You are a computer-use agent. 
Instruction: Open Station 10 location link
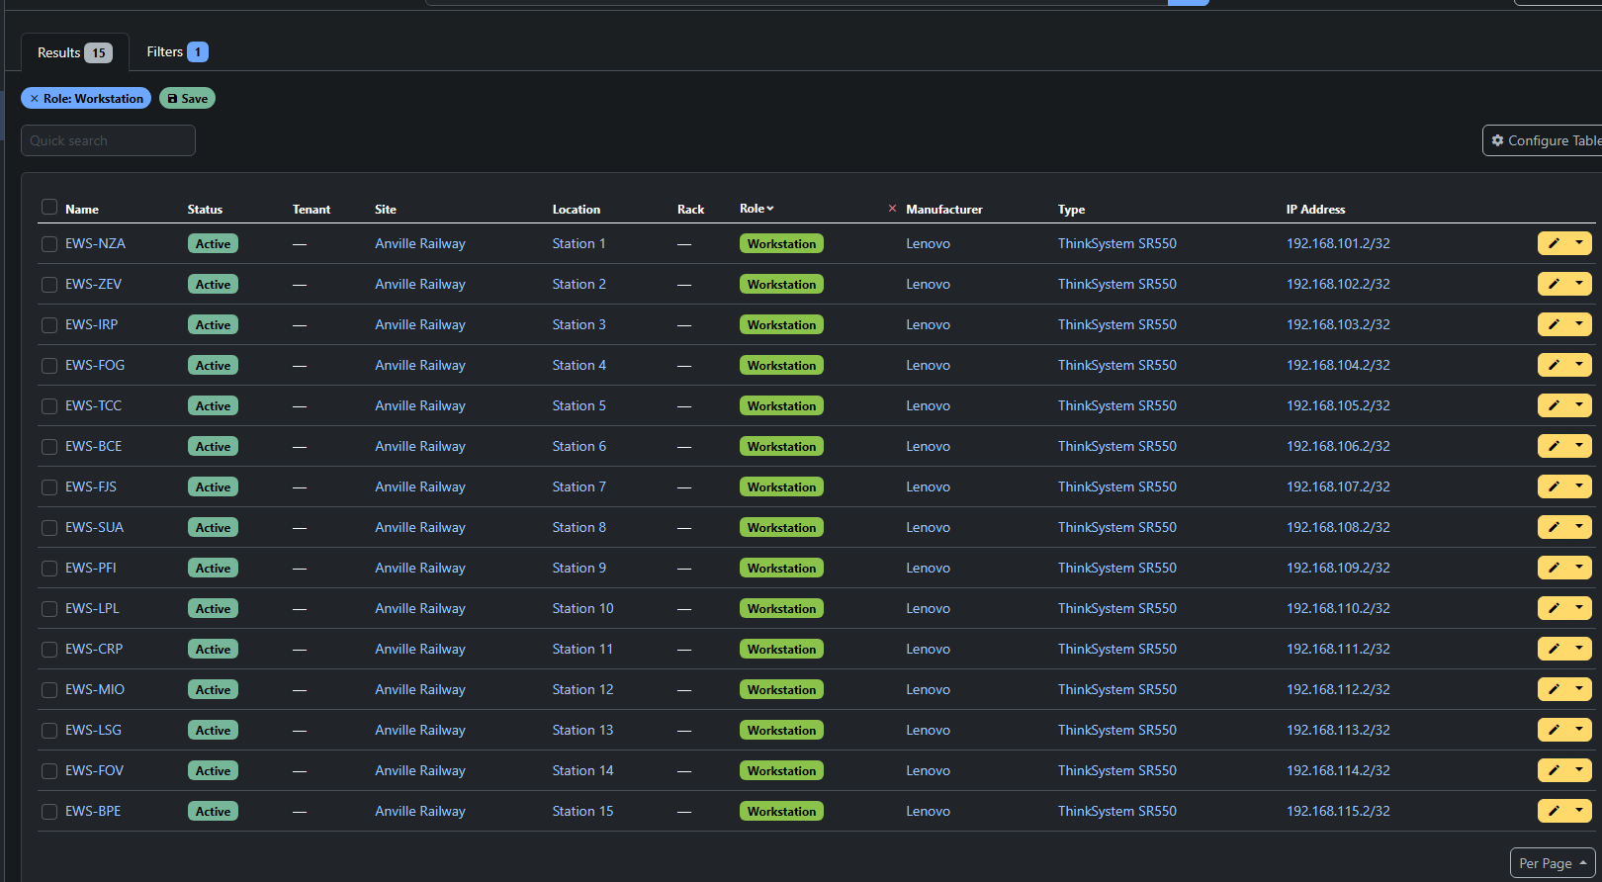(582, 608)
